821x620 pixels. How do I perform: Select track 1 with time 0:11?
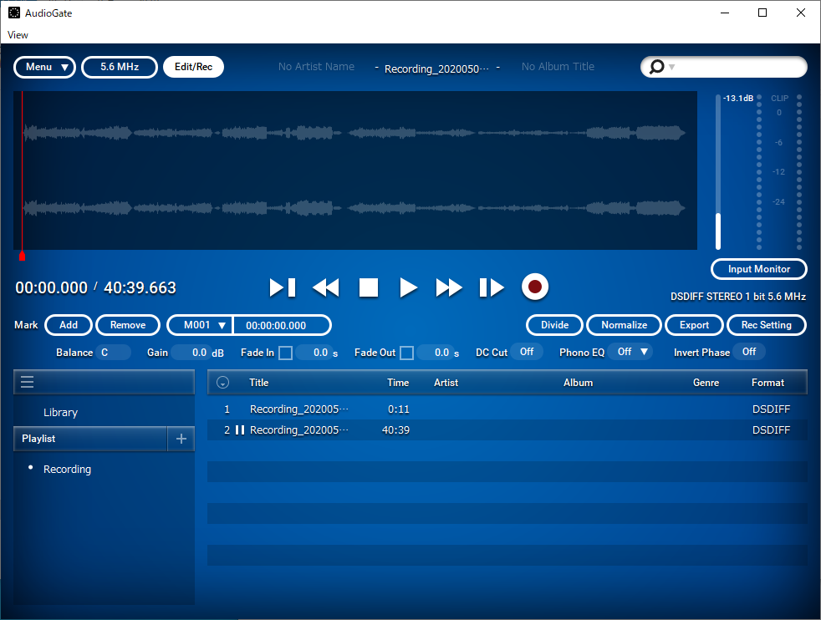click(x=507, y=409)
